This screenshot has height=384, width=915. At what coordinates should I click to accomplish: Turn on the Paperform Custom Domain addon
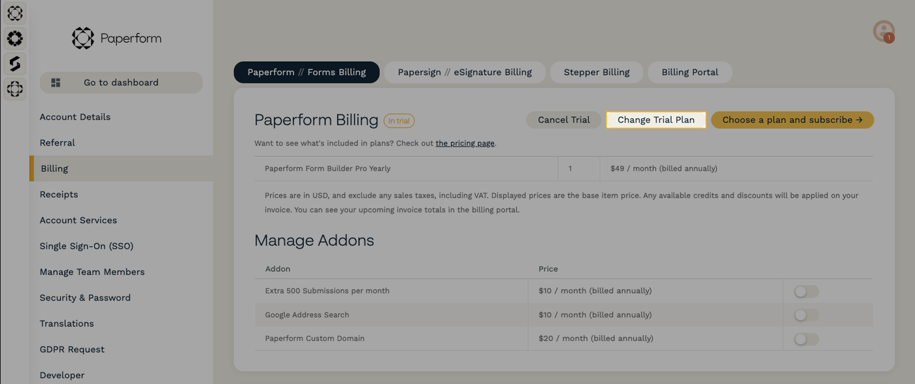806,339
